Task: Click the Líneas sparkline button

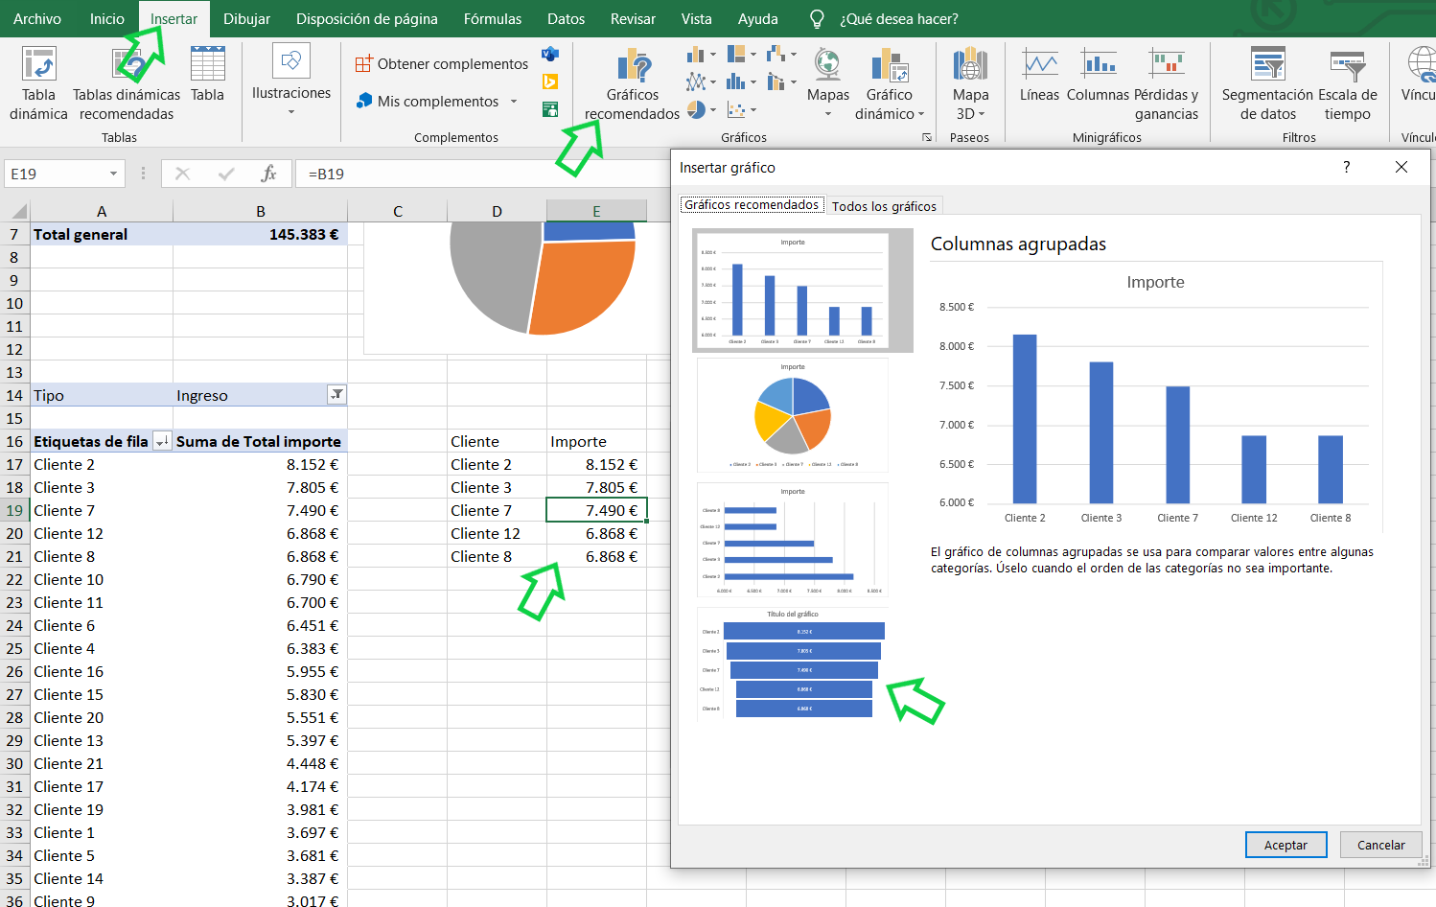Action: point(1039,75)
